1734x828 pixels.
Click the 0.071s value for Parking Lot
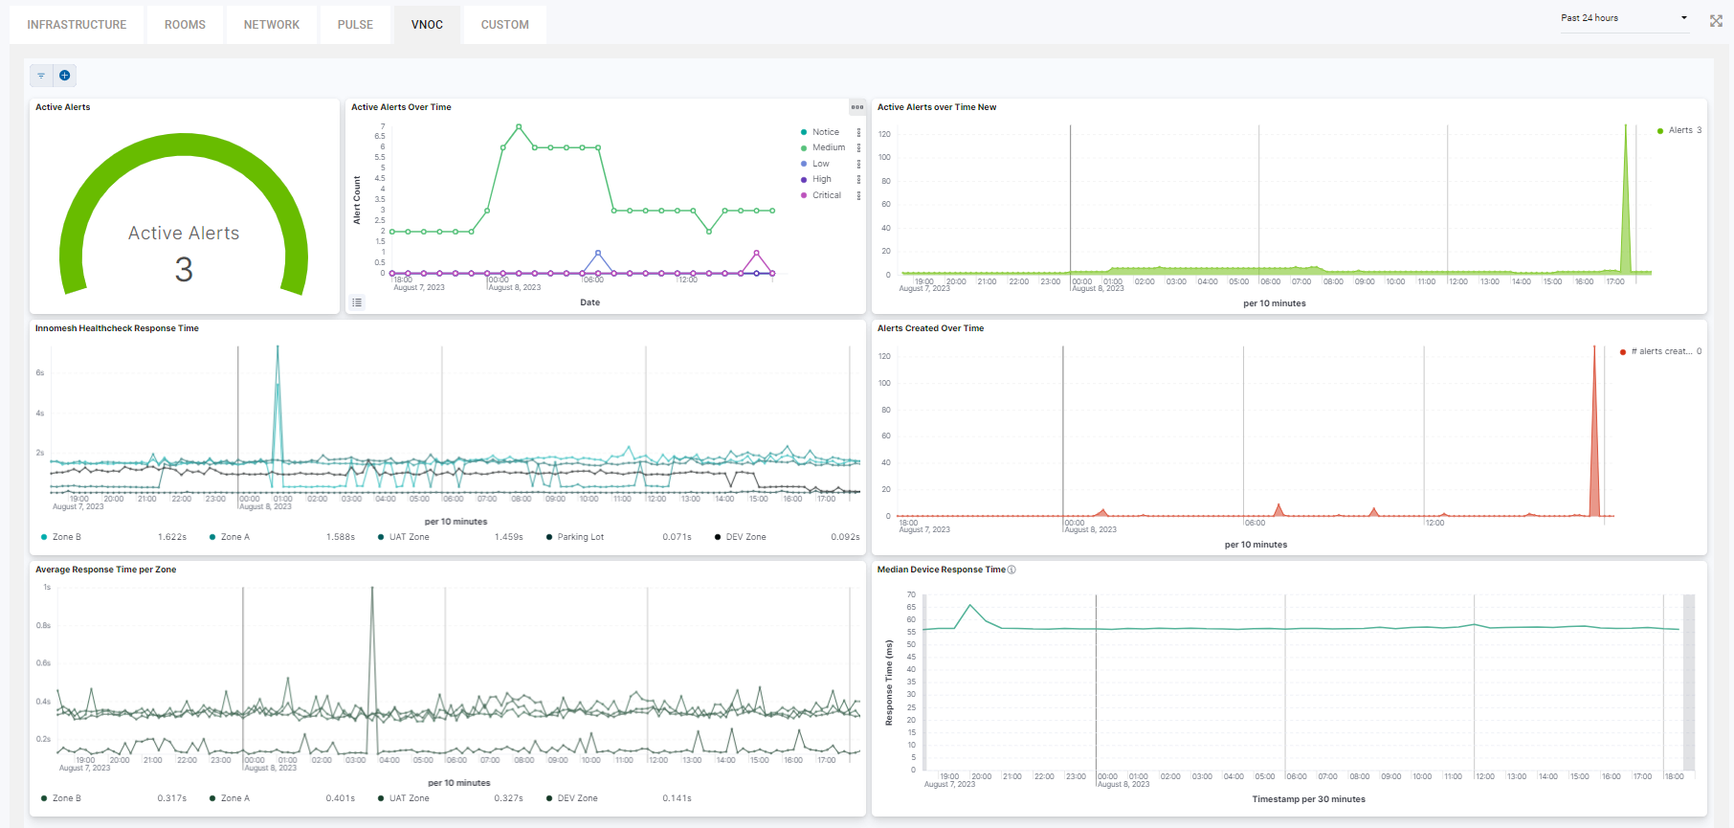pyautogui.click(x=677, y=537)
